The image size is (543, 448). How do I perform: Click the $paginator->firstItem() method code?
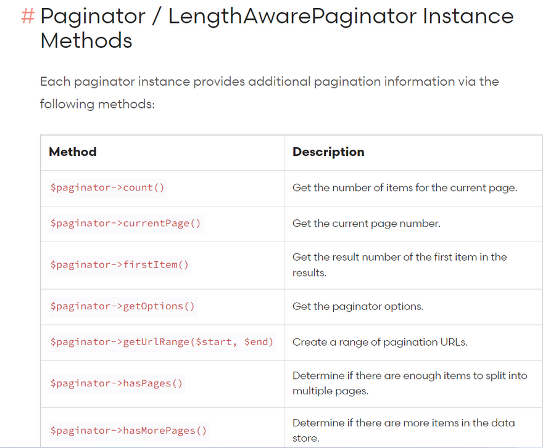click(120, 265)
